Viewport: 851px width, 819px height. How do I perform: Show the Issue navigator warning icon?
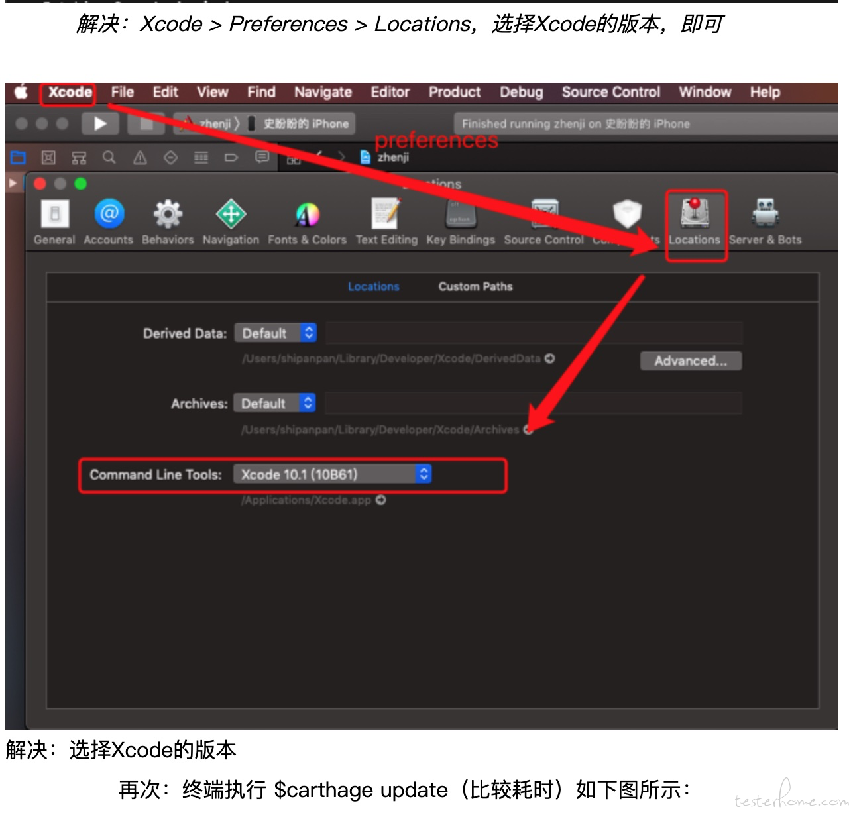pyautogui.click(x=140, y=158)
